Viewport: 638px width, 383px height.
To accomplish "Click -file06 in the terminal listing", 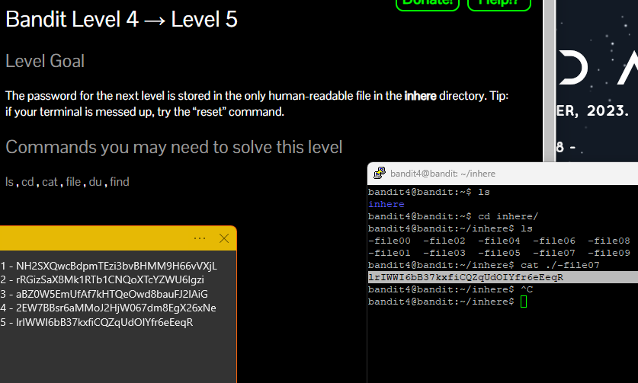I will [554, 241].
